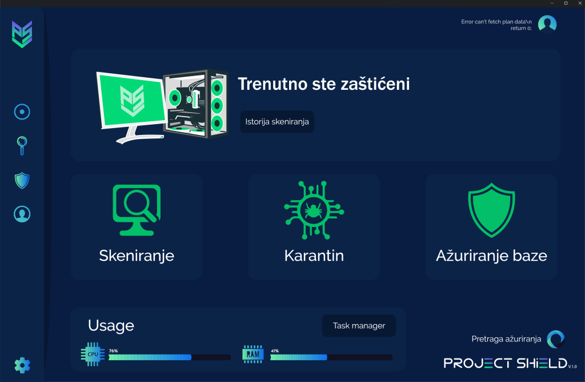585x382 pixels.
Task: Open the Skeniranje scan card
Action: tap(137, 227)
